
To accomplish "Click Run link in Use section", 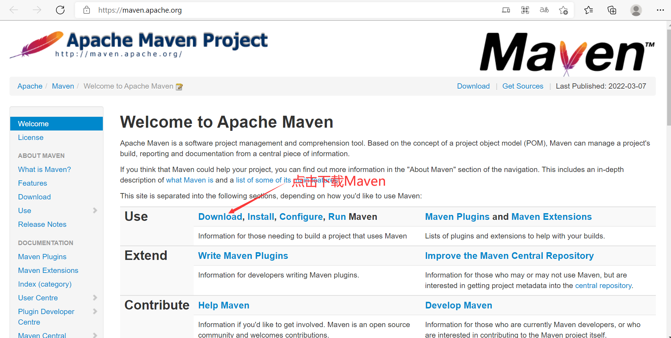I will click(x=337, y=217).
